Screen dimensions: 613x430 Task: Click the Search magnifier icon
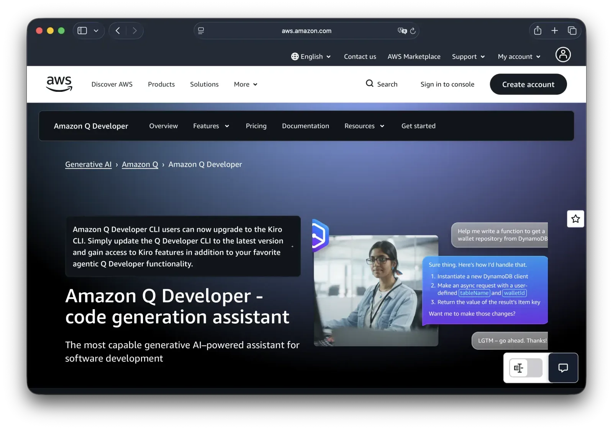[x=369, y=83]
